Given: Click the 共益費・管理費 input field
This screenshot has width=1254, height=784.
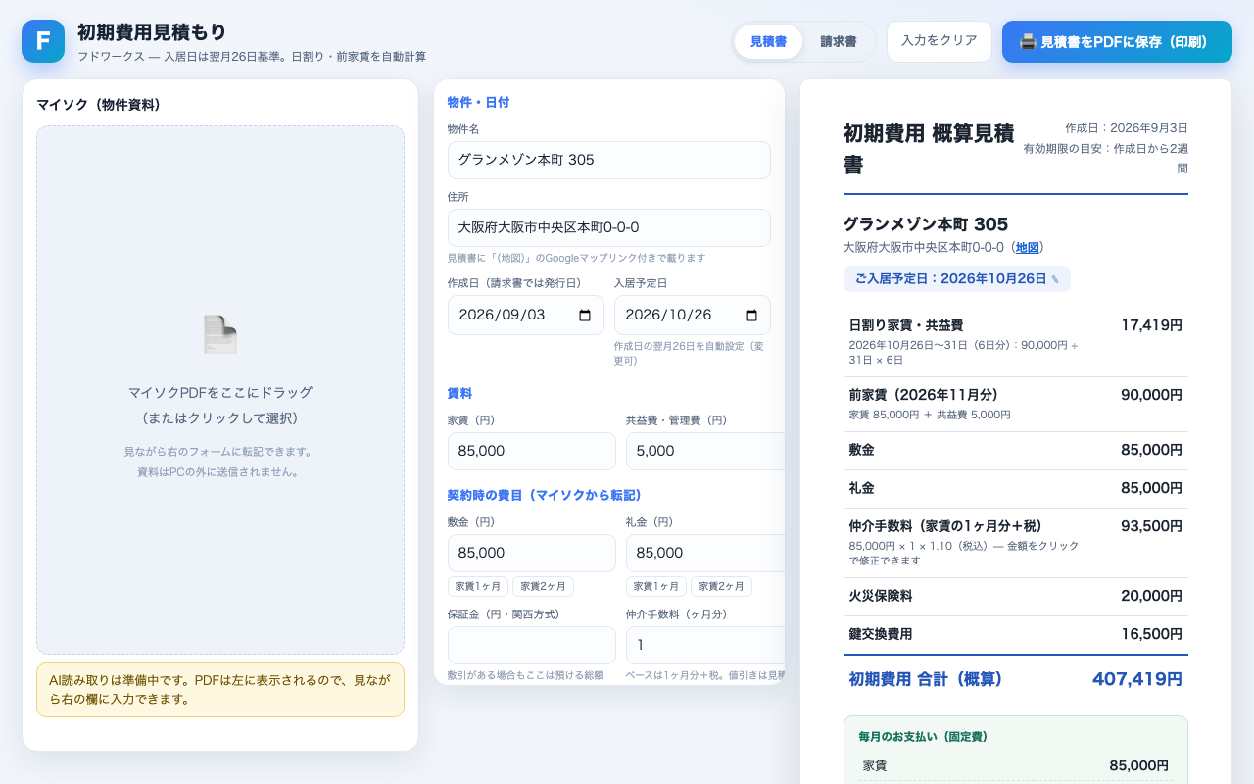Looking at the screenshot, I should coord(705,451).
